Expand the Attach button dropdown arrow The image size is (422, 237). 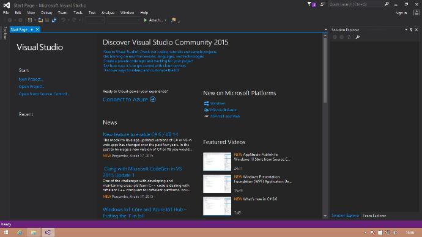(x=166, y=20)
